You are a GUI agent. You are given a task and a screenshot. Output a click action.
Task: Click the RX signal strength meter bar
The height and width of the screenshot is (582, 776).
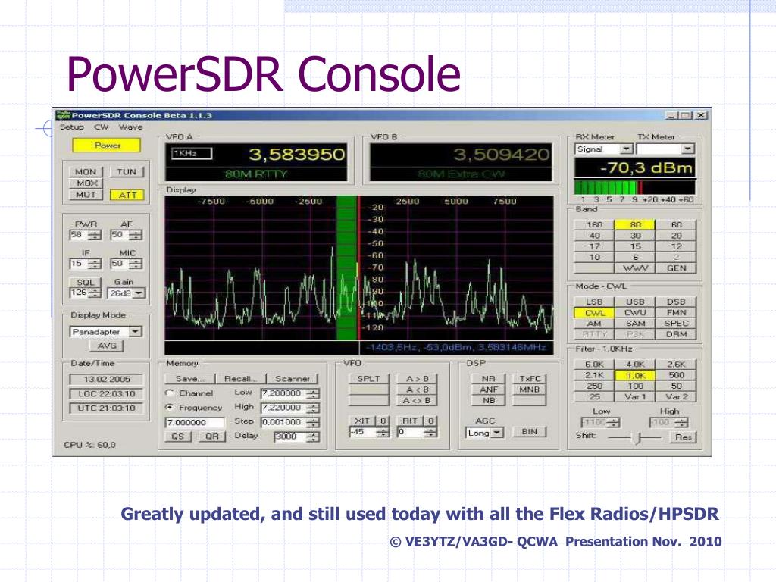[634, 188]
